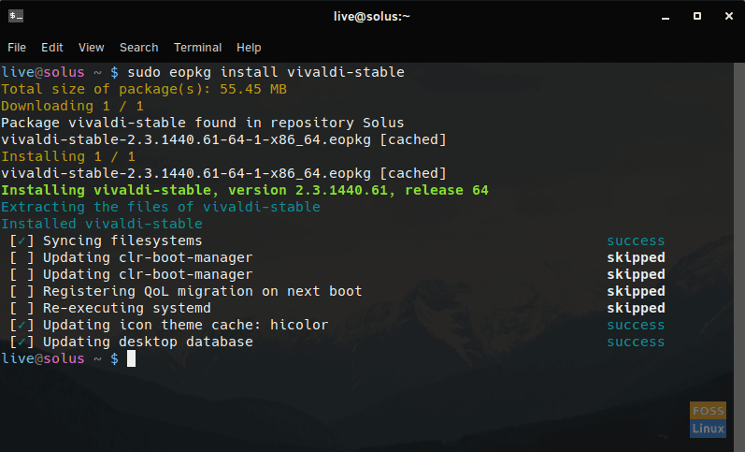Close the terminal window

[729, 16]
